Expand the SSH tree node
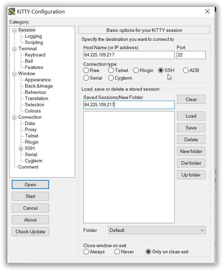 [21, 148]
